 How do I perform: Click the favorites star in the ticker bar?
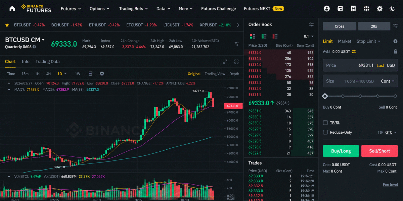pyautogui.click(x=7, y=25)
